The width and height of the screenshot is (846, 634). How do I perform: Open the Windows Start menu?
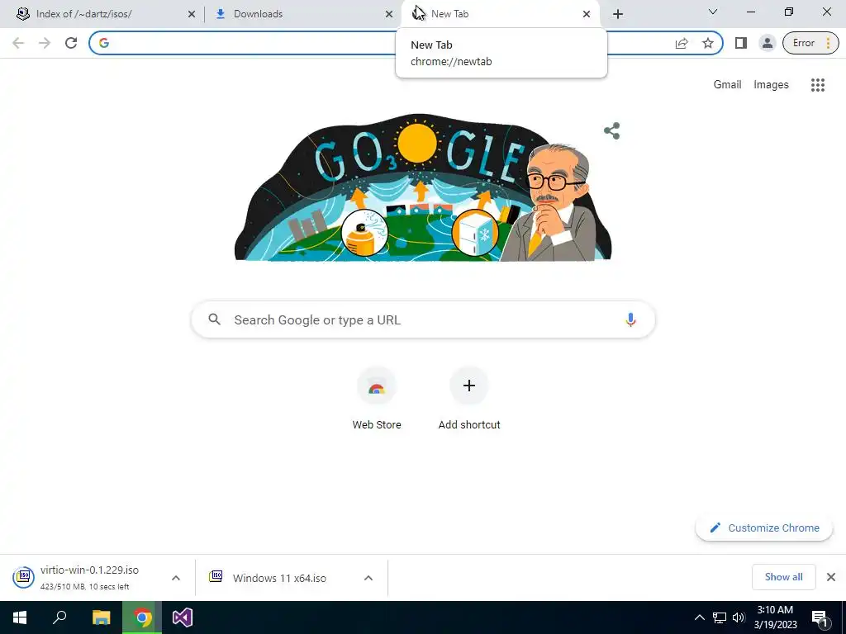pyautogui.click(x=20, y=617)
